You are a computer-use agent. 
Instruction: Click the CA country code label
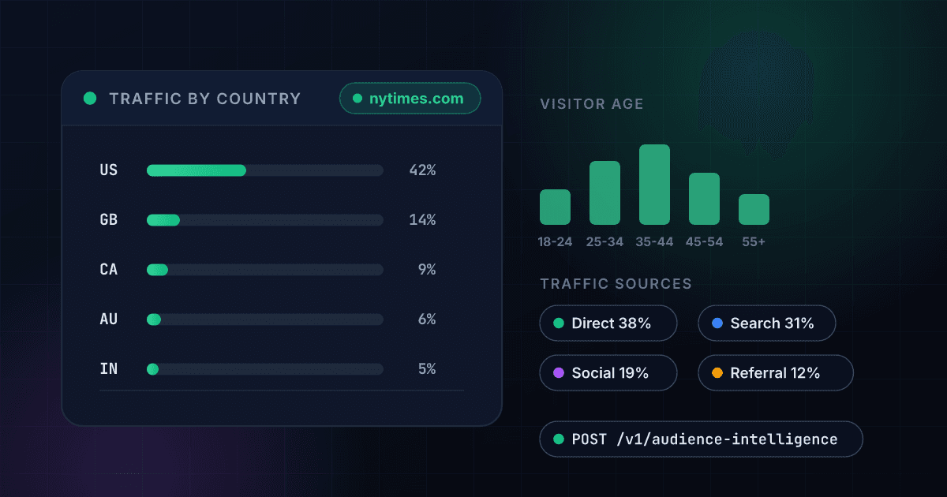(x=109, y=270)
